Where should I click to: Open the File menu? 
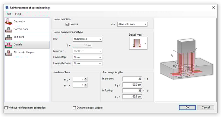pyautogui.click(x=9, y=14)
